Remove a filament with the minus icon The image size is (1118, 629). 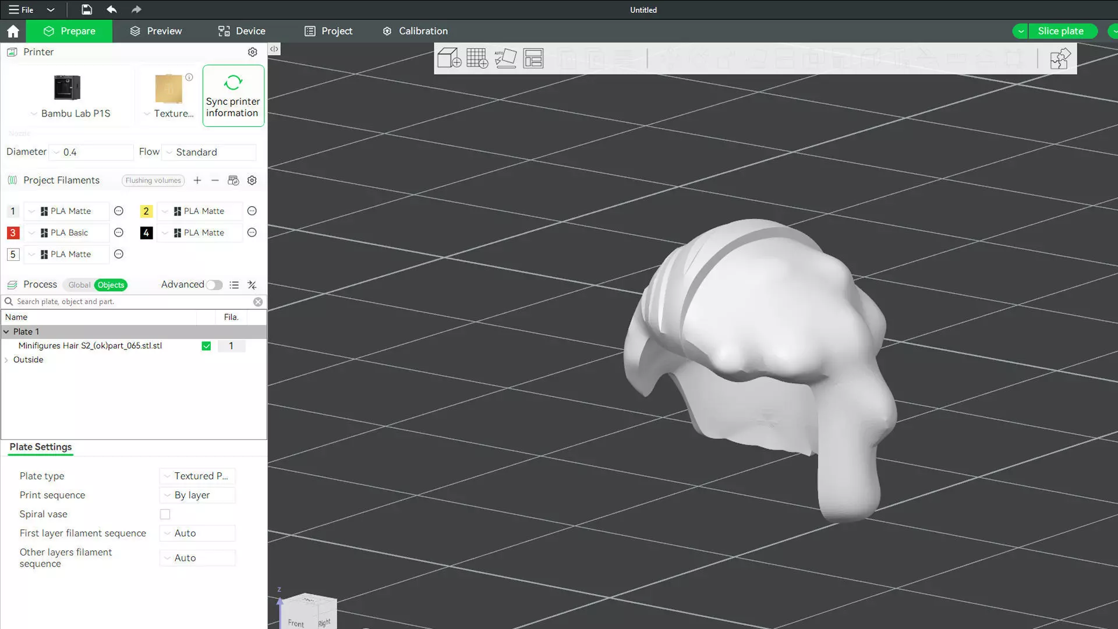click(x=215, y=181)
